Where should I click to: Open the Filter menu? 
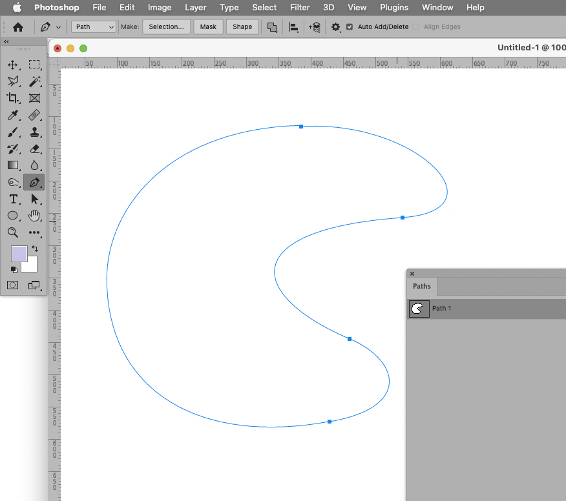pos(299,8)
